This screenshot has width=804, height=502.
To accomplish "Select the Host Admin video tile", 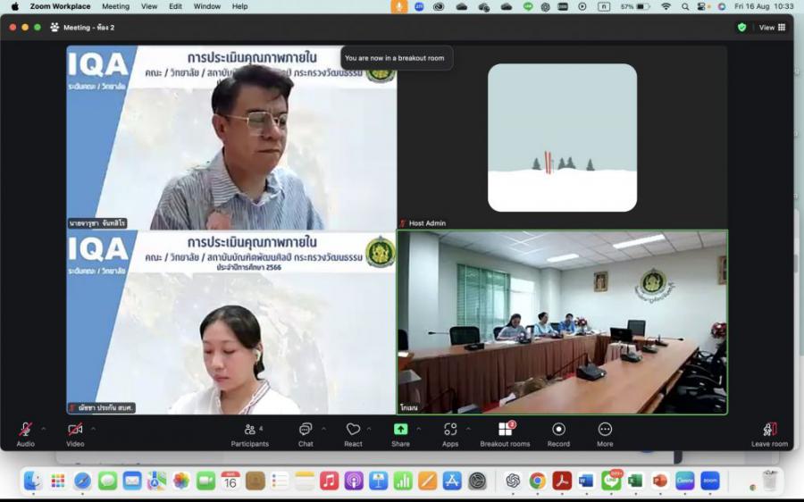I will click(562, 138).
